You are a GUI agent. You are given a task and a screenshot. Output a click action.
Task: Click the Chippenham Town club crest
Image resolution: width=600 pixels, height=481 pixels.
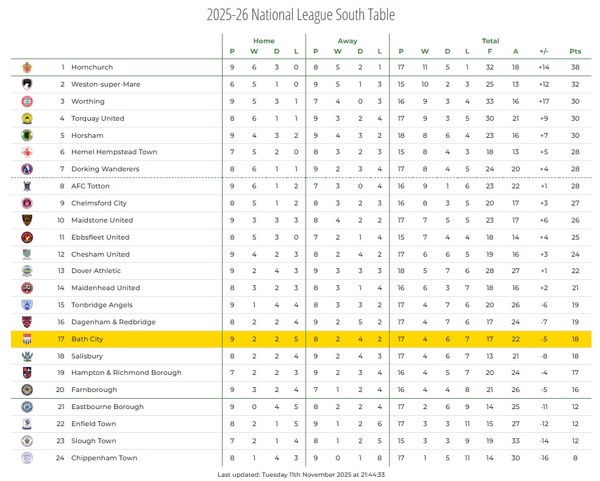27,458
